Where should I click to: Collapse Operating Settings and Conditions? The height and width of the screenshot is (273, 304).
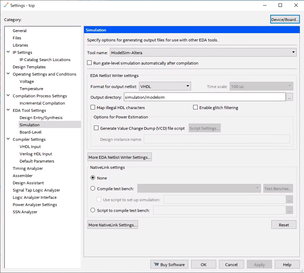tap(8, 74)
